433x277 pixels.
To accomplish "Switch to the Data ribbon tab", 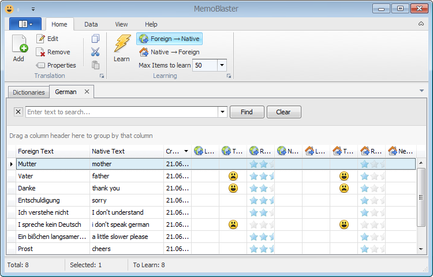I will coord(91,24).
